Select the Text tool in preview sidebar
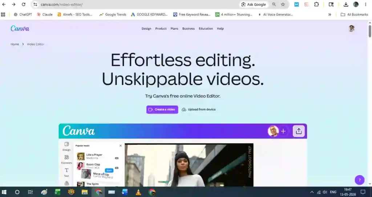Viewport: 372px width, 197px height. (66, 172)
